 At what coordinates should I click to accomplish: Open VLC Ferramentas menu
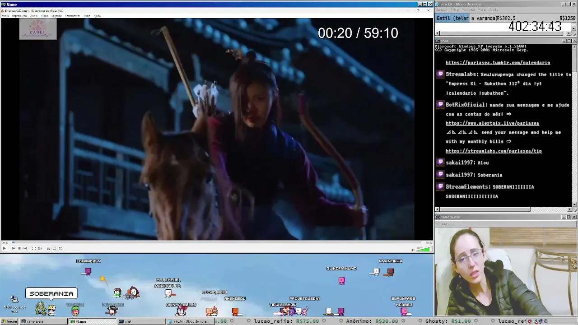pos(73,16)
